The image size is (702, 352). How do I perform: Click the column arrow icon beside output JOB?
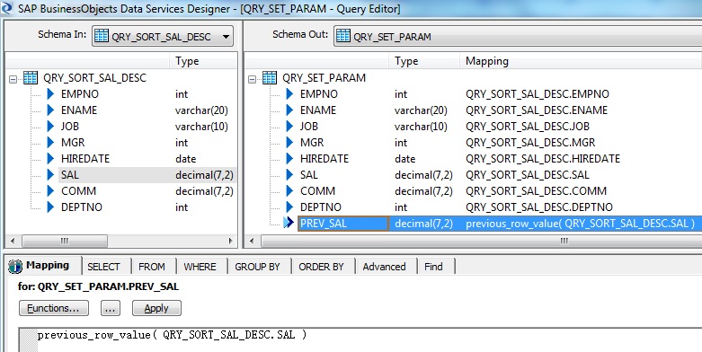click(x=289, y=126)
